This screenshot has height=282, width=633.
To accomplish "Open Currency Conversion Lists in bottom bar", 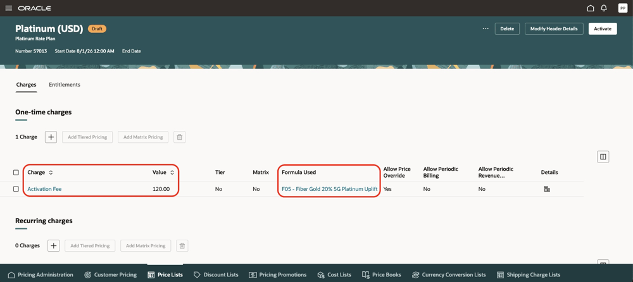I will coord(449,274).
